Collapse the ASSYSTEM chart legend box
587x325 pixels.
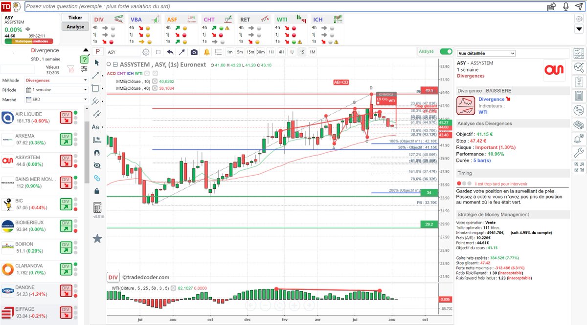coord(115,64)
